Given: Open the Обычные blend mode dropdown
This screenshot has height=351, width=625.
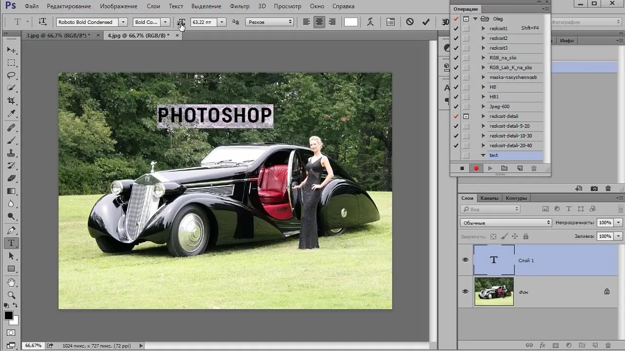Looking at the screenshot, I should pyautogui.click(x=505, y=223).
